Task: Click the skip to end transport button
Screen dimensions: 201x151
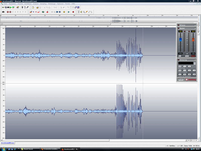Action: (x=60, y=12)
